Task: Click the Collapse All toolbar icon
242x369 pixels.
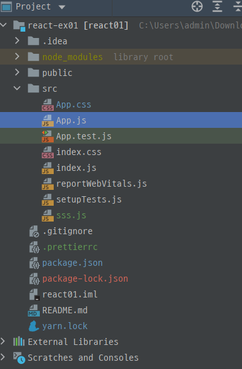Action: [x=238, y=6]
